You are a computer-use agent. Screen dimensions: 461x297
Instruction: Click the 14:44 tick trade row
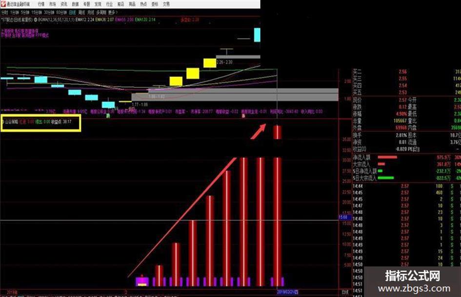coord(407,186)
